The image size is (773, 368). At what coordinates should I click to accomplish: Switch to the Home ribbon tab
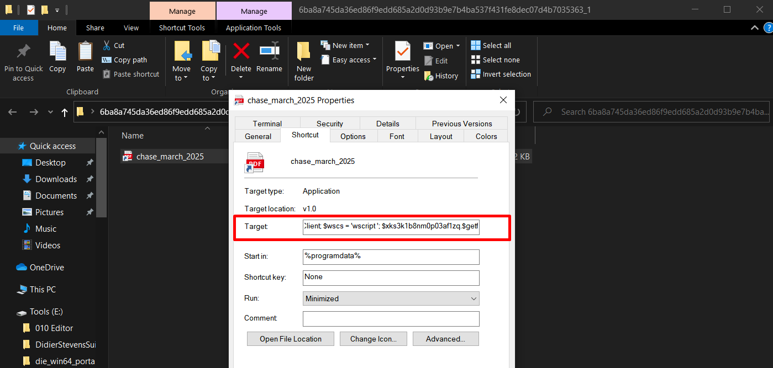point(57,28)
